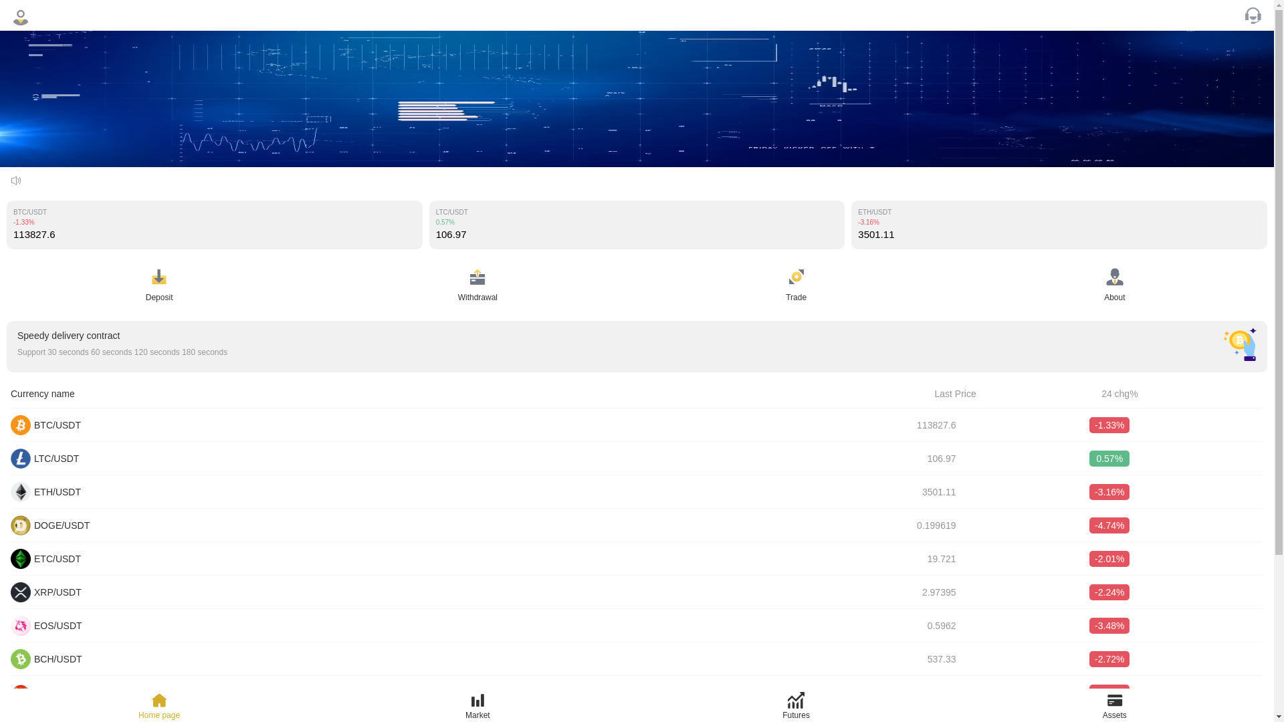
Task: Click last price 2.97395
Action: coord(939,592)
